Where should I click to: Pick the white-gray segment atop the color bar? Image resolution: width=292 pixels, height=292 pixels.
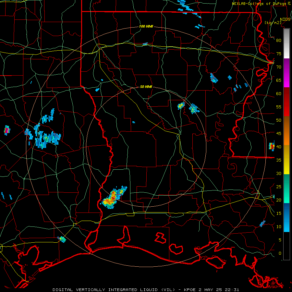coord(286,43)
